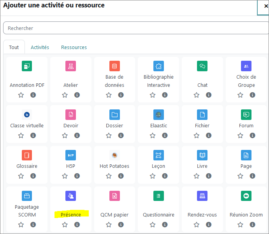Pick the QCM papier icon
The image size is (269, 234).
(x=114, y=196)
